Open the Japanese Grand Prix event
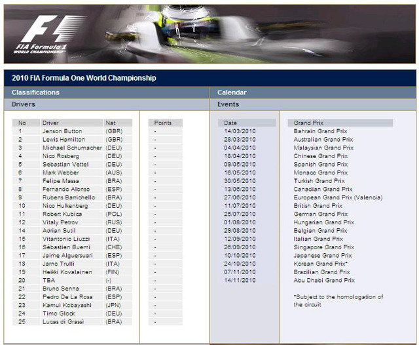Screen dimensions: 419x345 coord(323,256)
